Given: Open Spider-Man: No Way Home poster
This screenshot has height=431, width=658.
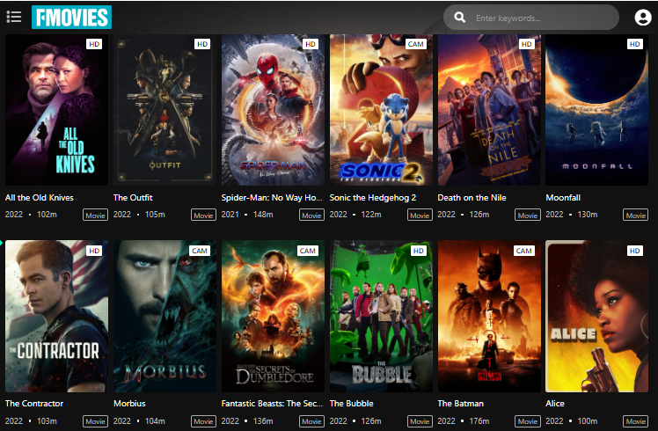Looking at the screenshot, I should tap(273, 110).
